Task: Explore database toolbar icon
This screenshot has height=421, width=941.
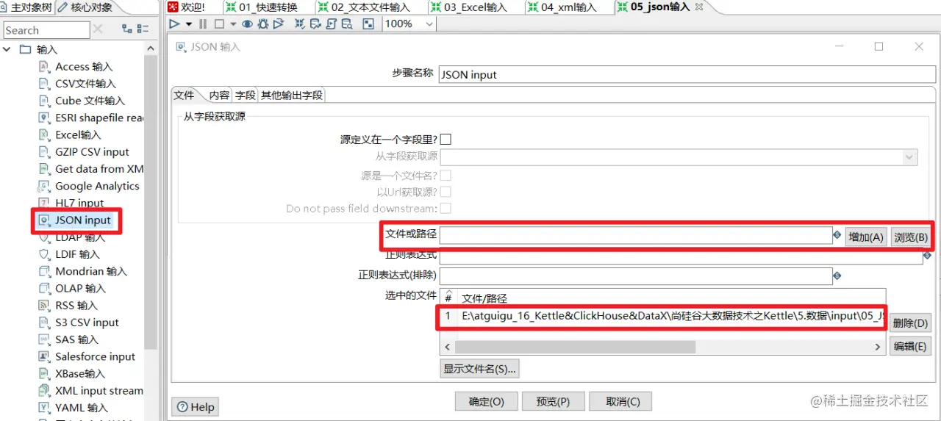Action: pos(348,24)
